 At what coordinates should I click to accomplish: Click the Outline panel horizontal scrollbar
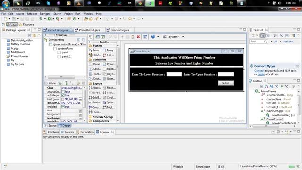point(266,126)
